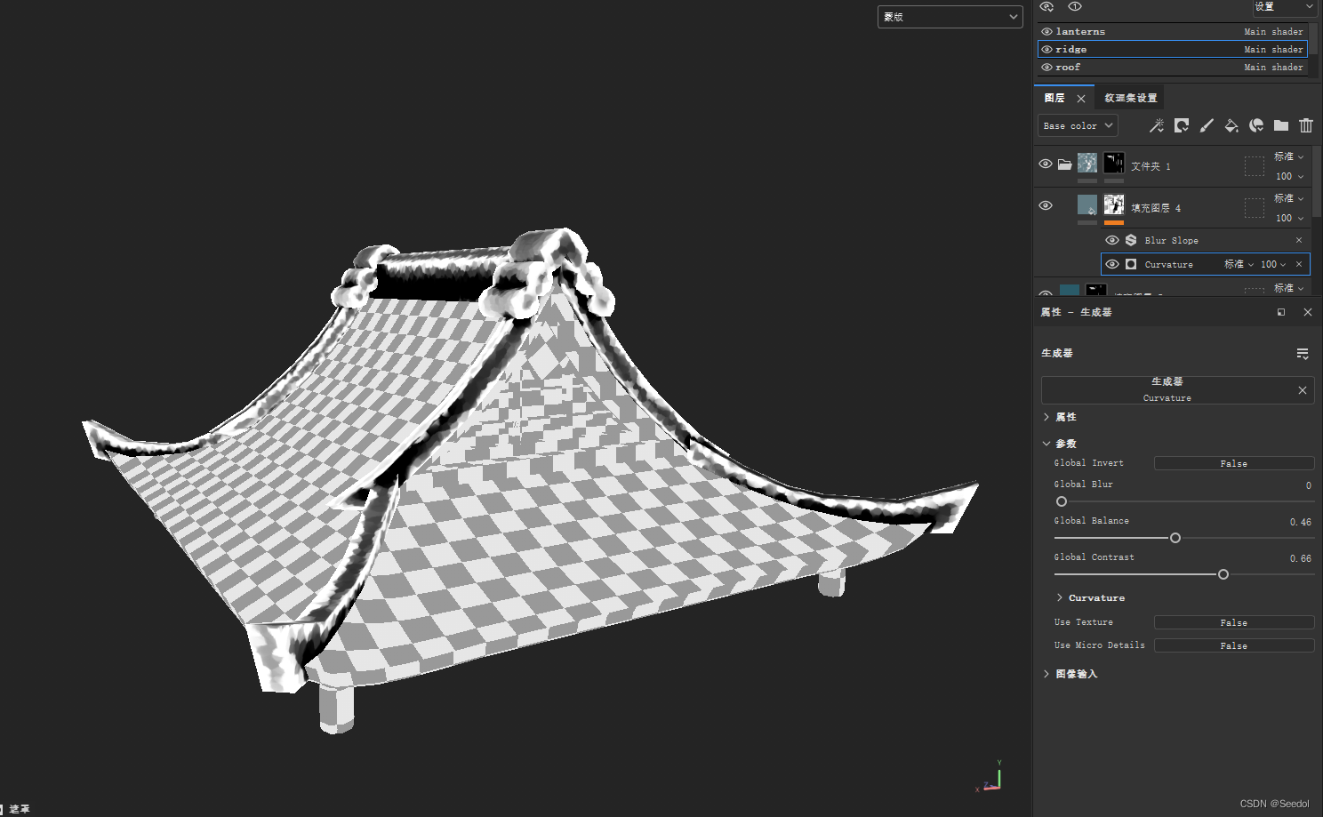1323x817 pixels.
Task: Add a folder with the folder icon
Action: (x=1281, y=125)
